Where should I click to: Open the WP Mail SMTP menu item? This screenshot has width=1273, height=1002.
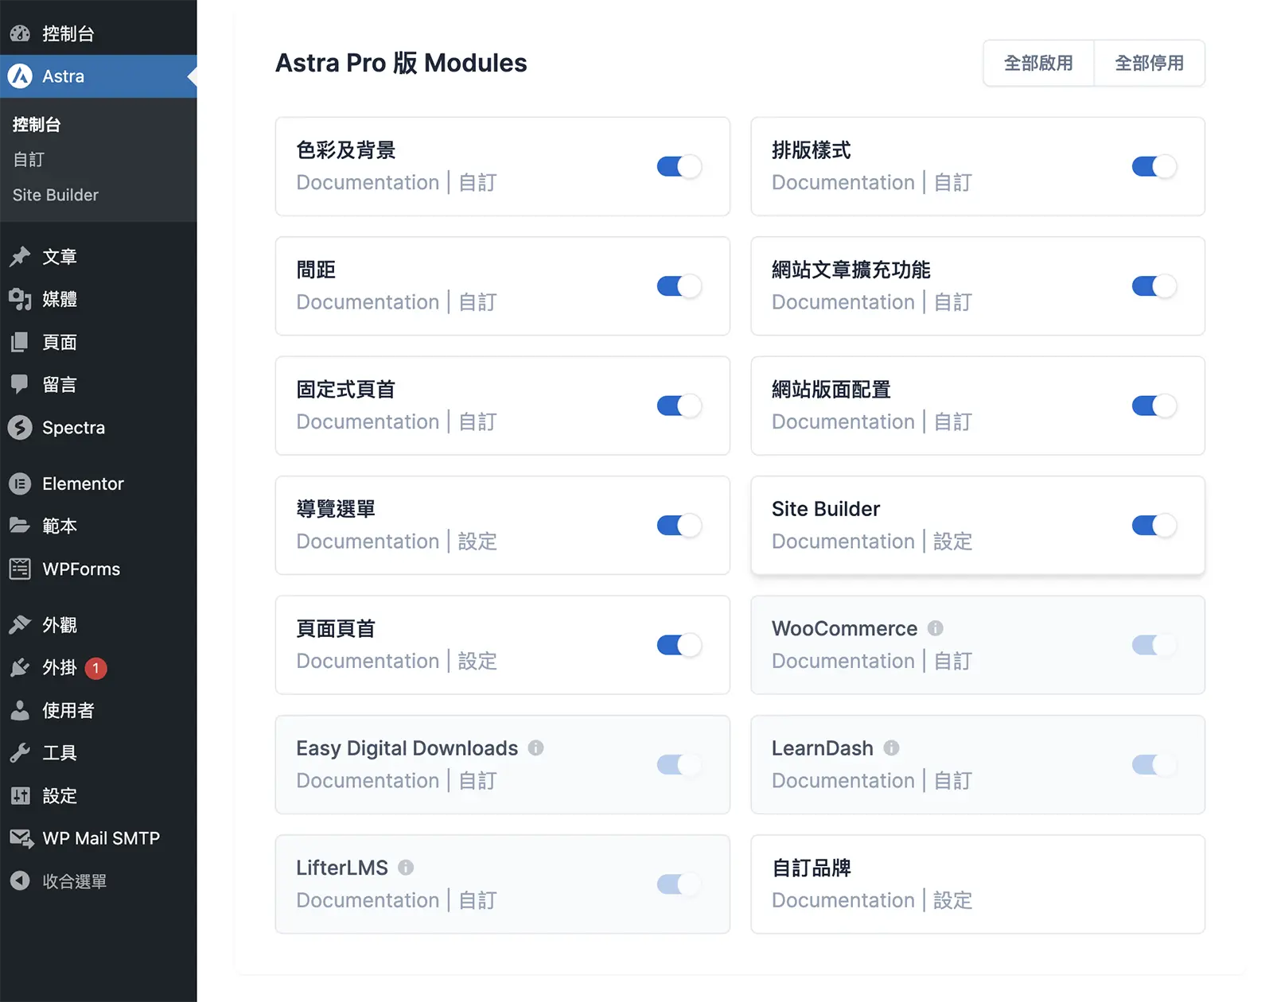(x=98, y=838)
